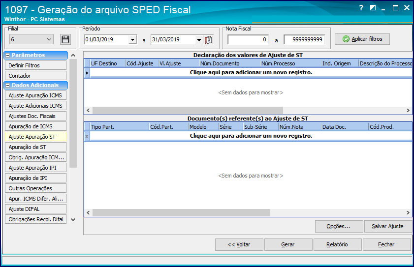Screen dimensions: 414x267
Task: Click the Vl.Ajuste column header
Action: pos(179,63)
